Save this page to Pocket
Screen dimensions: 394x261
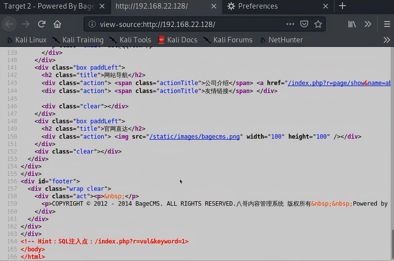pyautogui.click(x=304, y=24)
